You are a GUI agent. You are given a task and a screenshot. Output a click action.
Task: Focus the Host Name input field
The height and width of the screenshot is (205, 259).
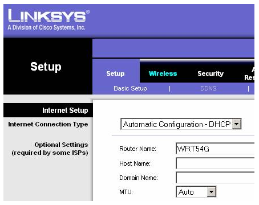coord(215,163)
